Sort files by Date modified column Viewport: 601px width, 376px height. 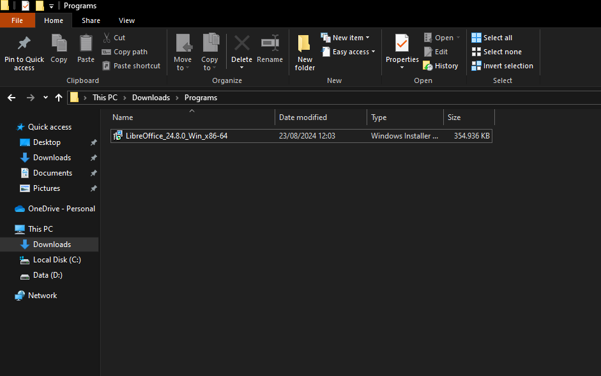click(303, 117)
